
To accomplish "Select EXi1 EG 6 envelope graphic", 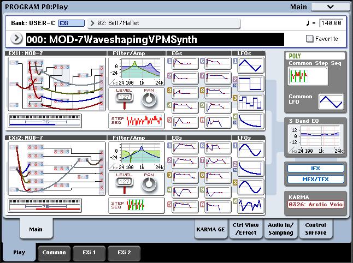I will click(x=218, y=63).
